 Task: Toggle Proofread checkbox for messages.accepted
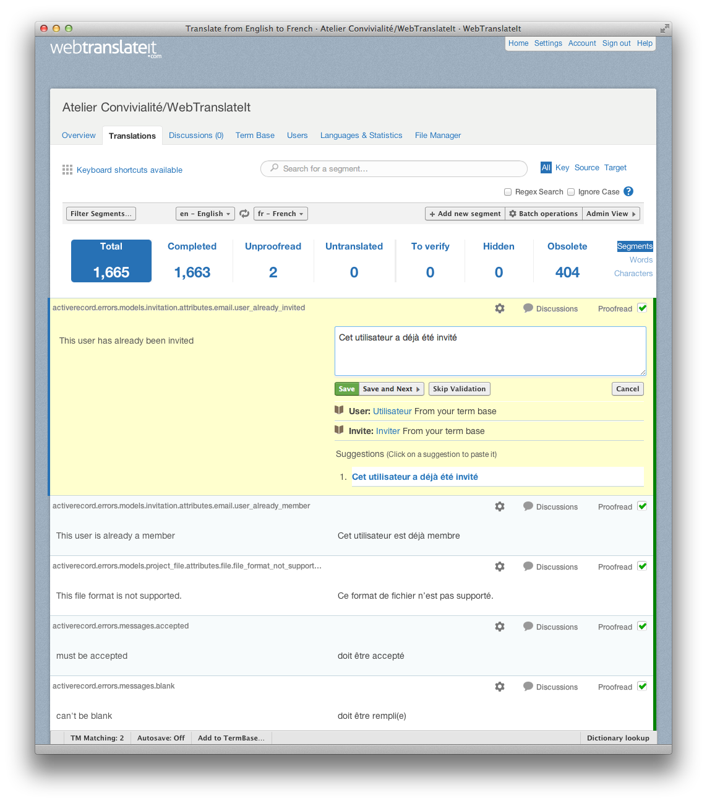tap(642, 626)
